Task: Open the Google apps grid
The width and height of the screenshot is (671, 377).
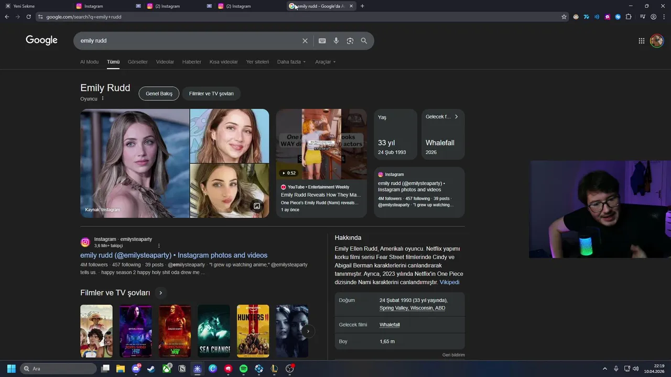Action: click(642, 41)
